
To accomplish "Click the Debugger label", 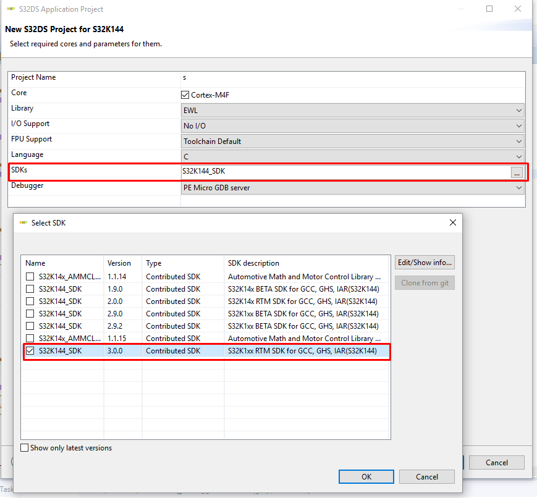I will tap(27, 185).
